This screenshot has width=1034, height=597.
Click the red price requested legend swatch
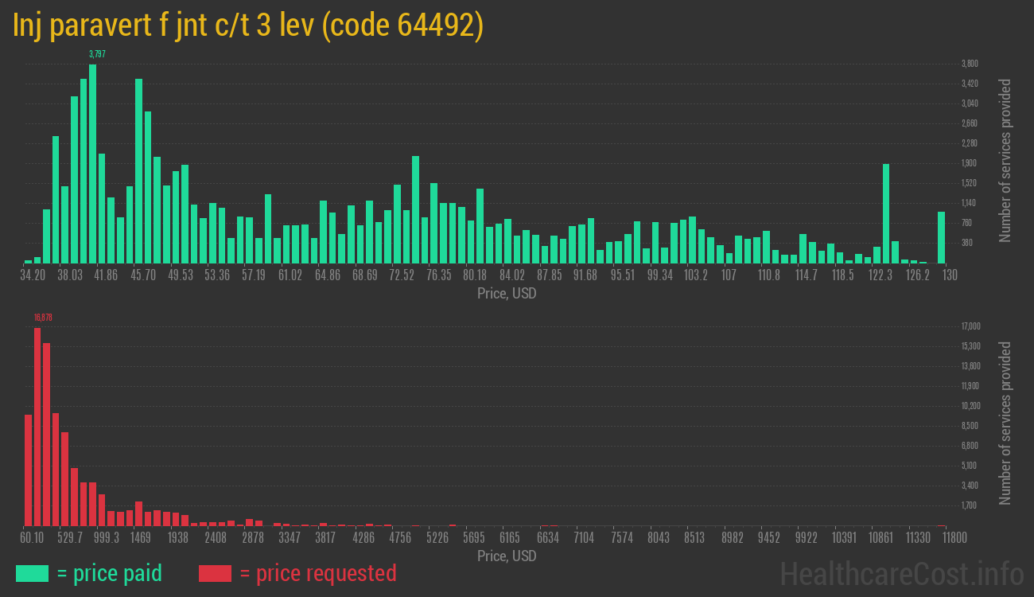(x=215, y=573)
